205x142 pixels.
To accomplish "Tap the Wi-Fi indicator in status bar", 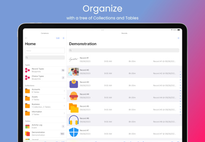I will tap(172, 30).
